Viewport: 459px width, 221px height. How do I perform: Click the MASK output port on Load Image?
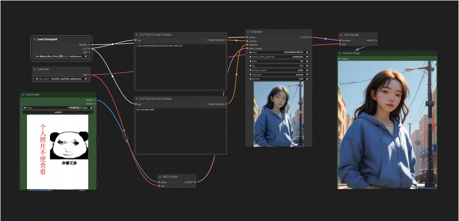pos(95,104)
